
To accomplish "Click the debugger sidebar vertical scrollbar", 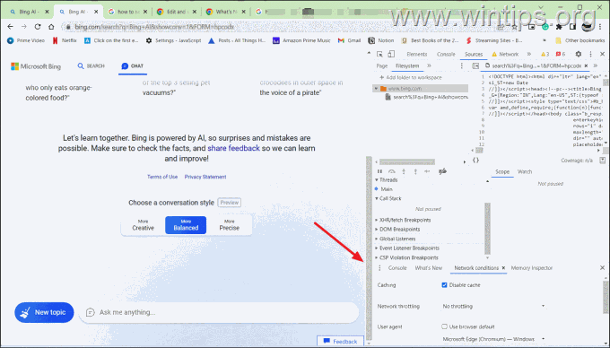I will [487, 228].
